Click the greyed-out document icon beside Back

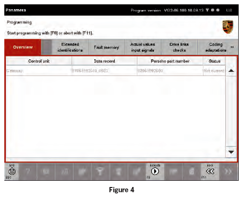[192, 172]
